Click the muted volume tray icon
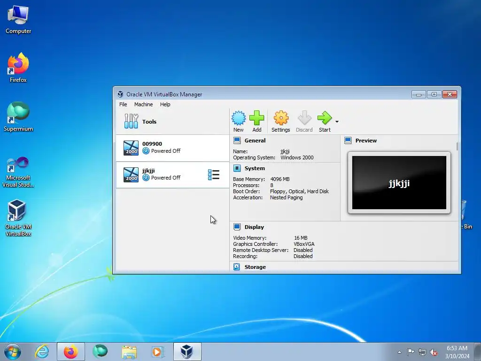The width and height of the screenshot is (481, 361). pyautogui.click(x=434, y=352)
